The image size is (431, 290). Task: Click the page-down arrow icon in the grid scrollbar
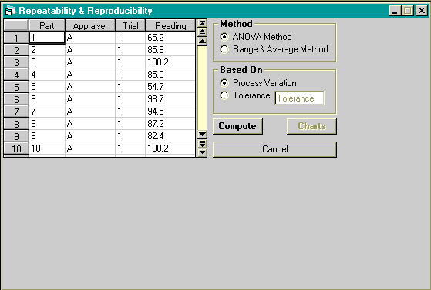click(202, 144)
